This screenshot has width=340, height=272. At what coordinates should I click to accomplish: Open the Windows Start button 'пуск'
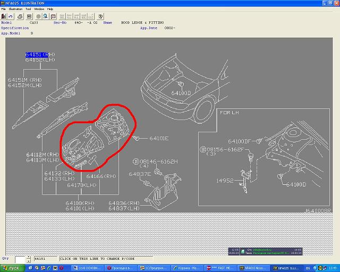(11, 268)
